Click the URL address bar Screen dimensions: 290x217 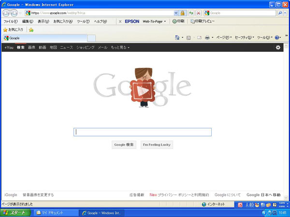coord(100,13)
